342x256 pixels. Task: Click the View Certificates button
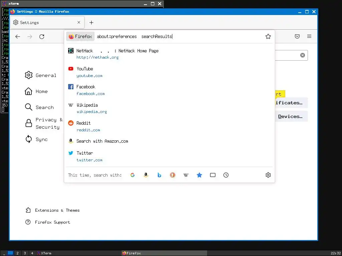click(291, 103)
